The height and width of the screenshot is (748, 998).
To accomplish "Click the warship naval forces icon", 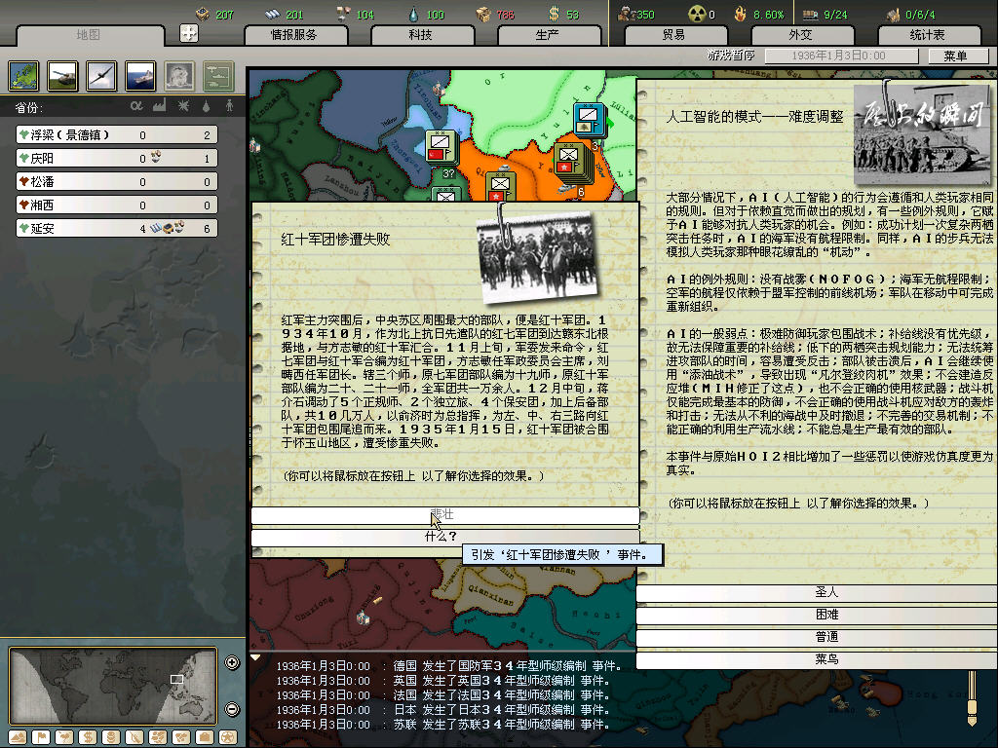I will 140,76.
